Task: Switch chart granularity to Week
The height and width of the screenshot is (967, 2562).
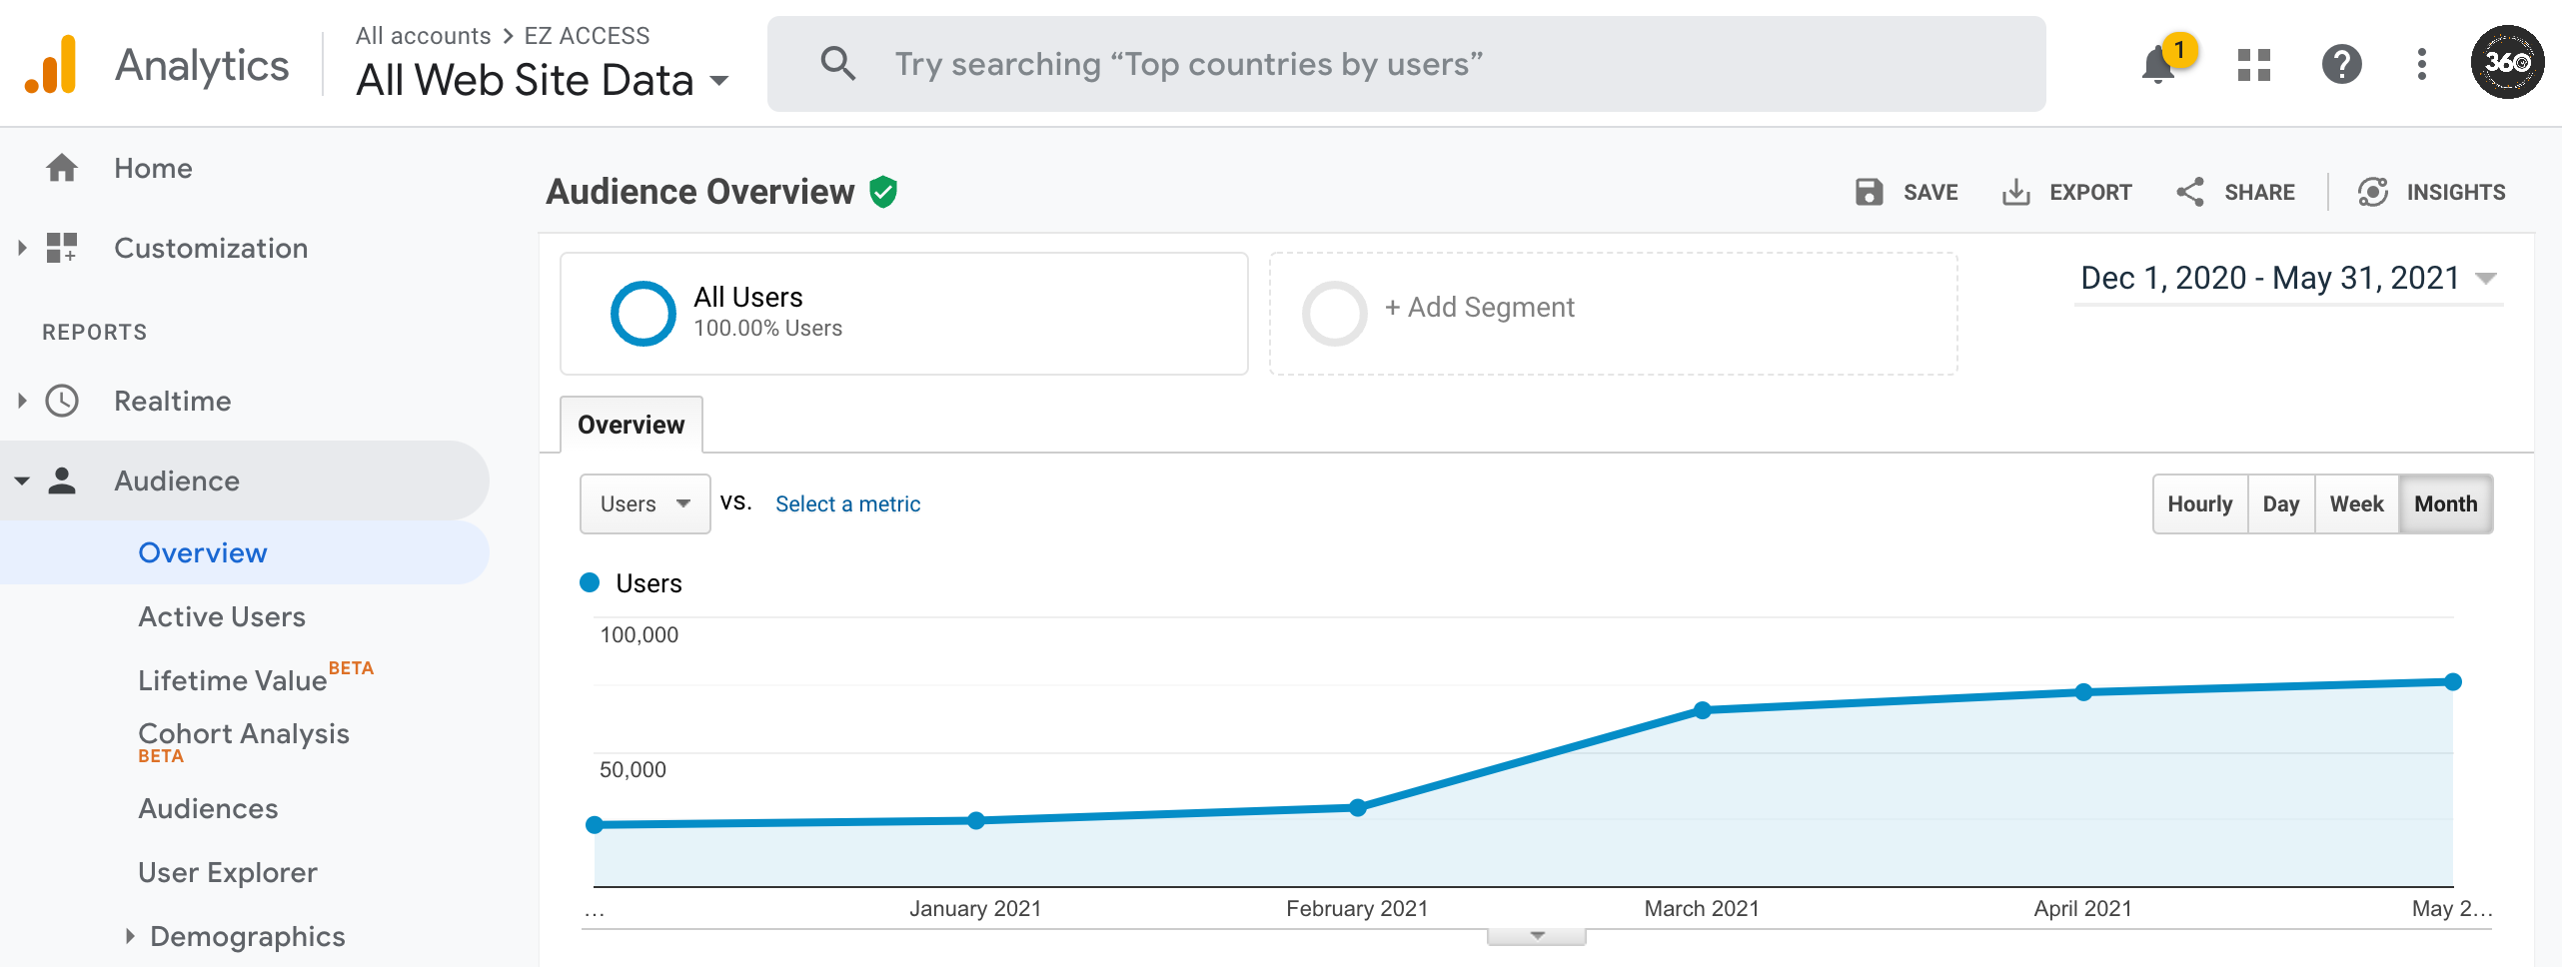Action: point(2357,503)
